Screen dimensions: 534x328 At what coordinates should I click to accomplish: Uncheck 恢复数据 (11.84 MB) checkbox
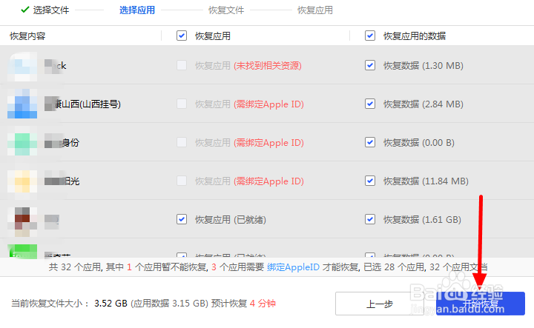(x=370, y=181)
